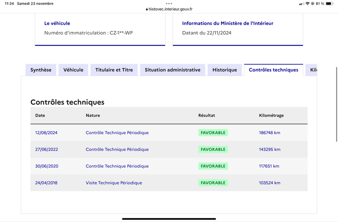The width and height of the screenshot is (338, 222).
Task: Select the Situation administrative tab
Action: (x=172, y=70)
